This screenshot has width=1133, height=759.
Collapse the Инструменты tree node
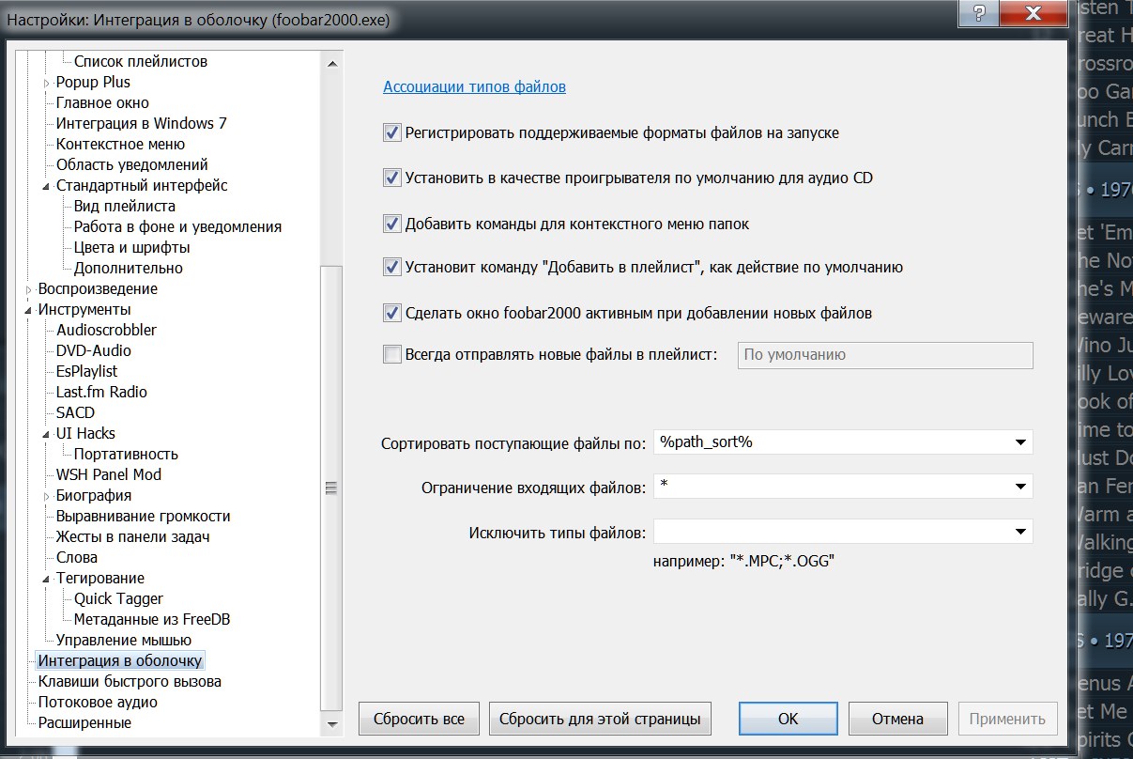[x=28, y=310]
